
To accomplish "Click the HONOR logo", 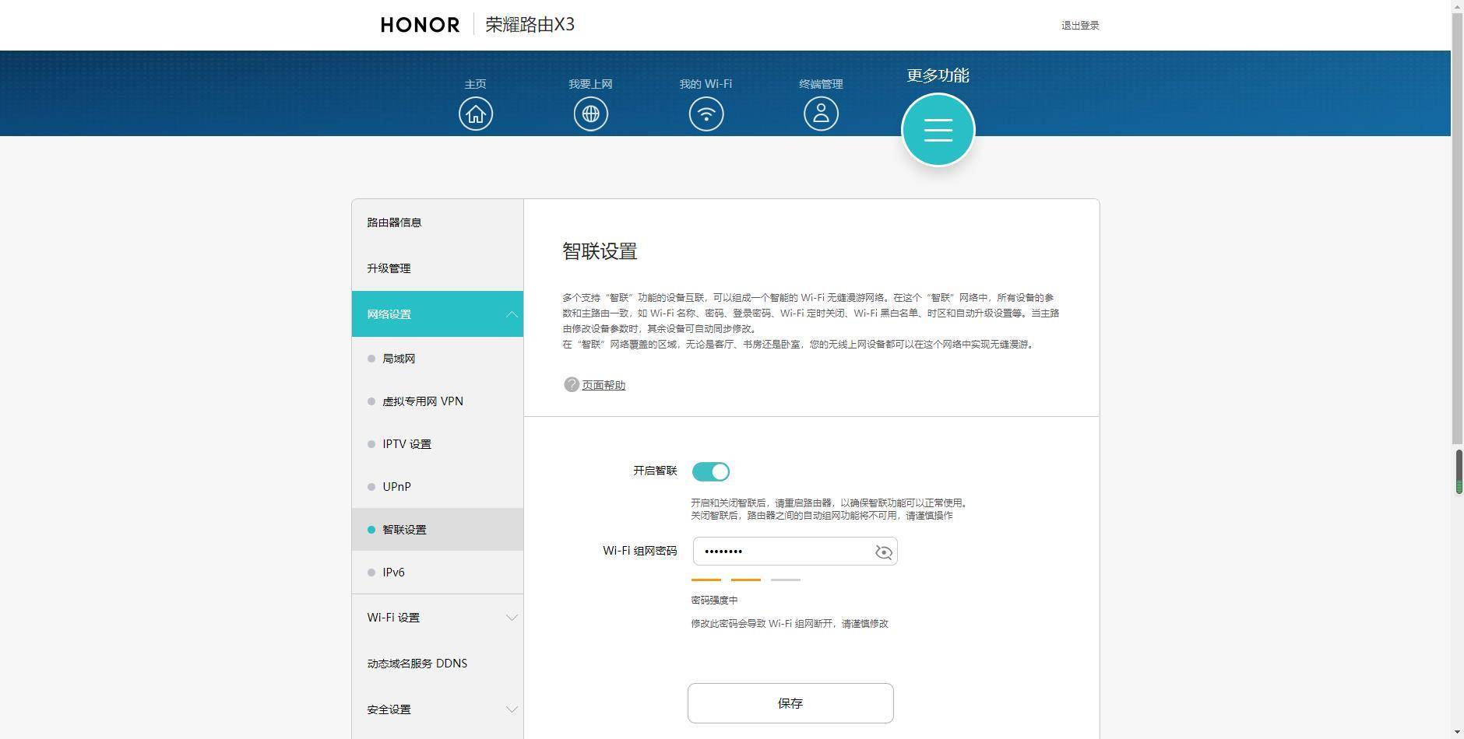I will point(420,24).
